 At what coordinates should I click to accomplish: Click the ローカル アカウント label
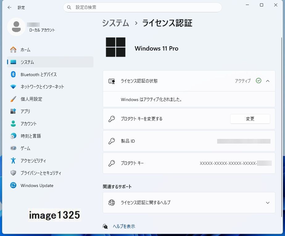click(x=42, y=30)
